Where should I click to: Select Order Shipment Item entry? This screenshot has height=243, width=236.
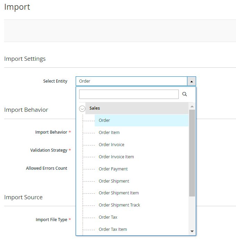(x=119, y=193)
